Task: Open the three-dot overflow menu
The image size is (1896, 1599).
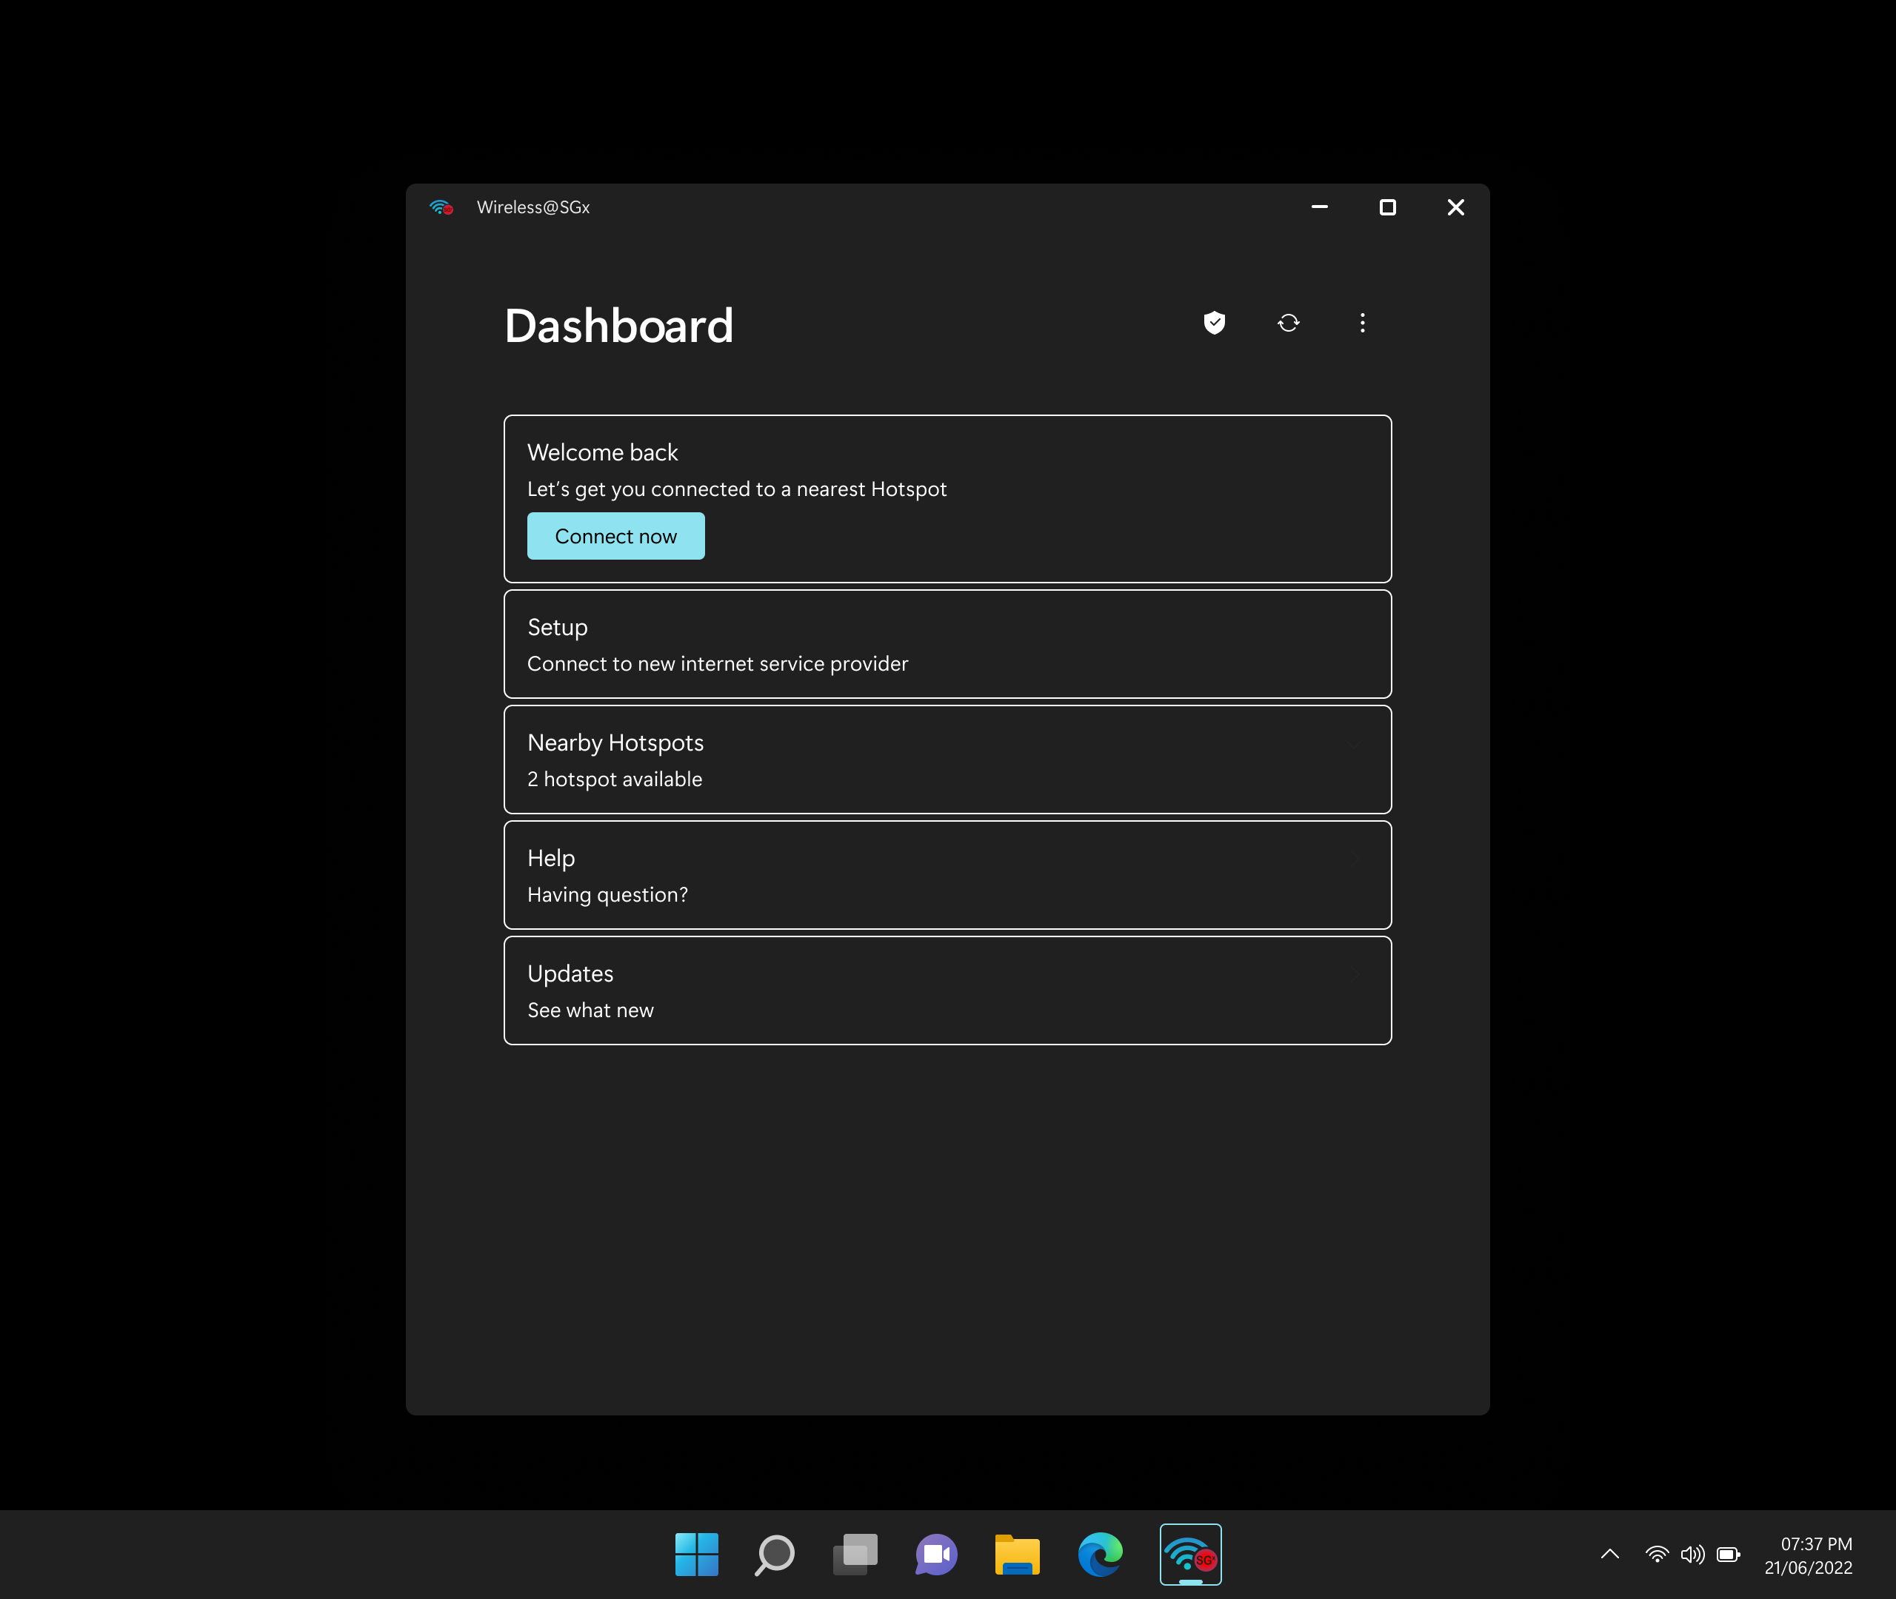Action: click(x=1362, y=324)
